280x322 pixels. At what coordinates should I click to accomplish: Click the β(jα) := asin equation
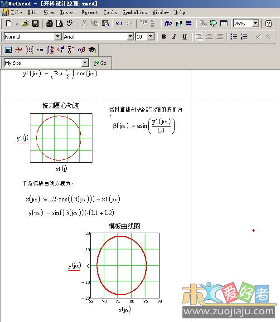pyautogui.click(x=144, y=126)
